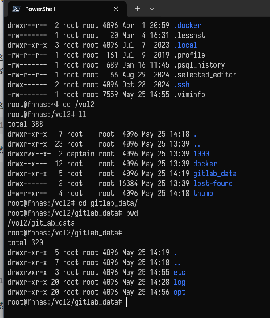Screen dimensions: 270x318
Task: Click the docker folder under vol2
Action: click(205, 164)
